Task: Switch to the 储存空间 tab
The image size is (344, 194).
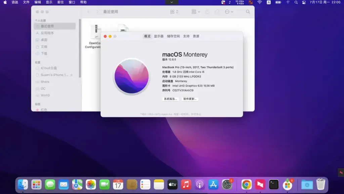Action: point(173,36)
